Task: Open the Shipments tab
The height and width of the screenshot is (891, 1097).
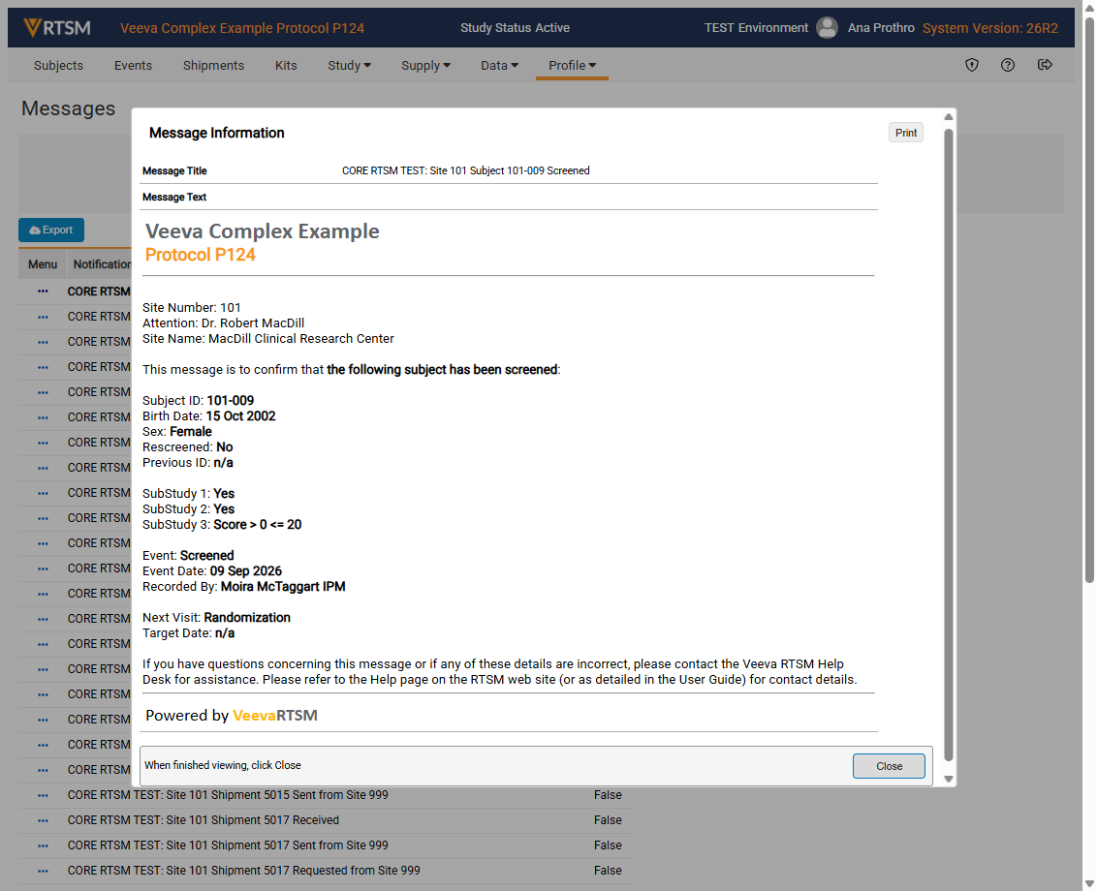Action: [213, 65]
